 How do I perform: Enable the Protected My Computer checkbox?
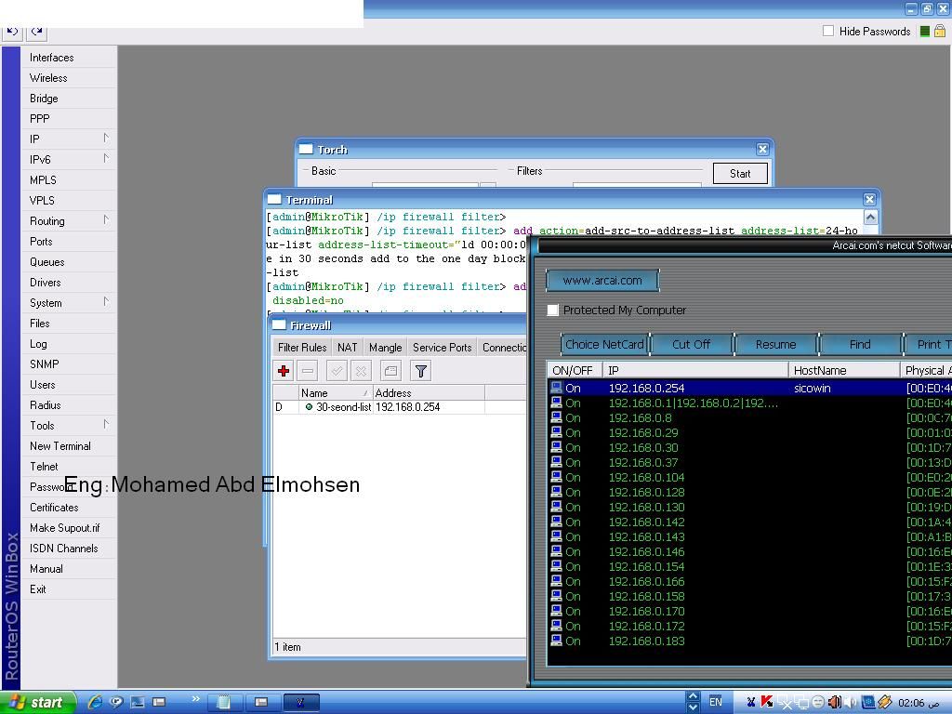click(552, 311)
